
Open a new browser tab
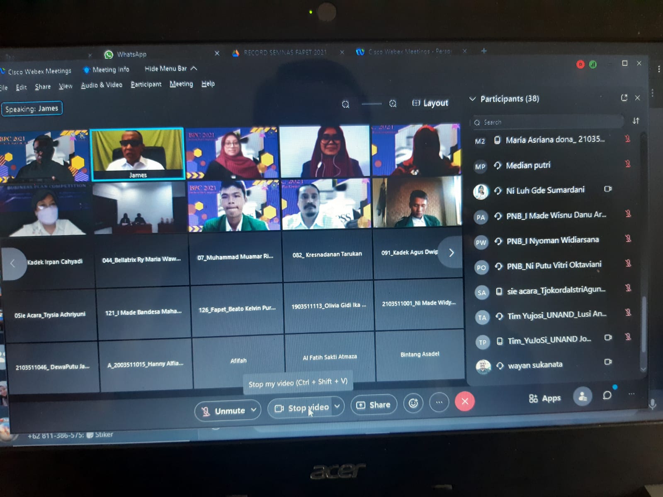tap(484, 51)
